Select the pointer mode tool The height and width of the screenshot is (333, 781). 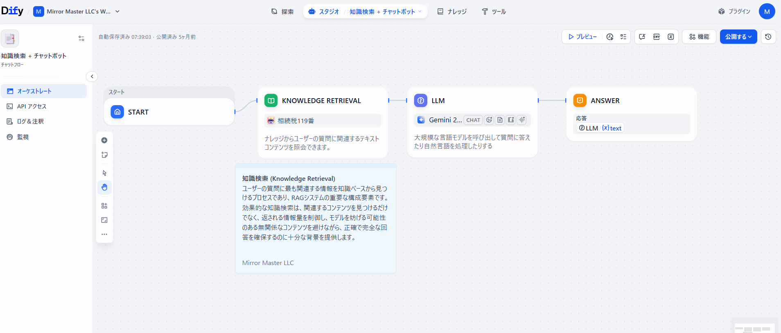[x=104, y=173]
